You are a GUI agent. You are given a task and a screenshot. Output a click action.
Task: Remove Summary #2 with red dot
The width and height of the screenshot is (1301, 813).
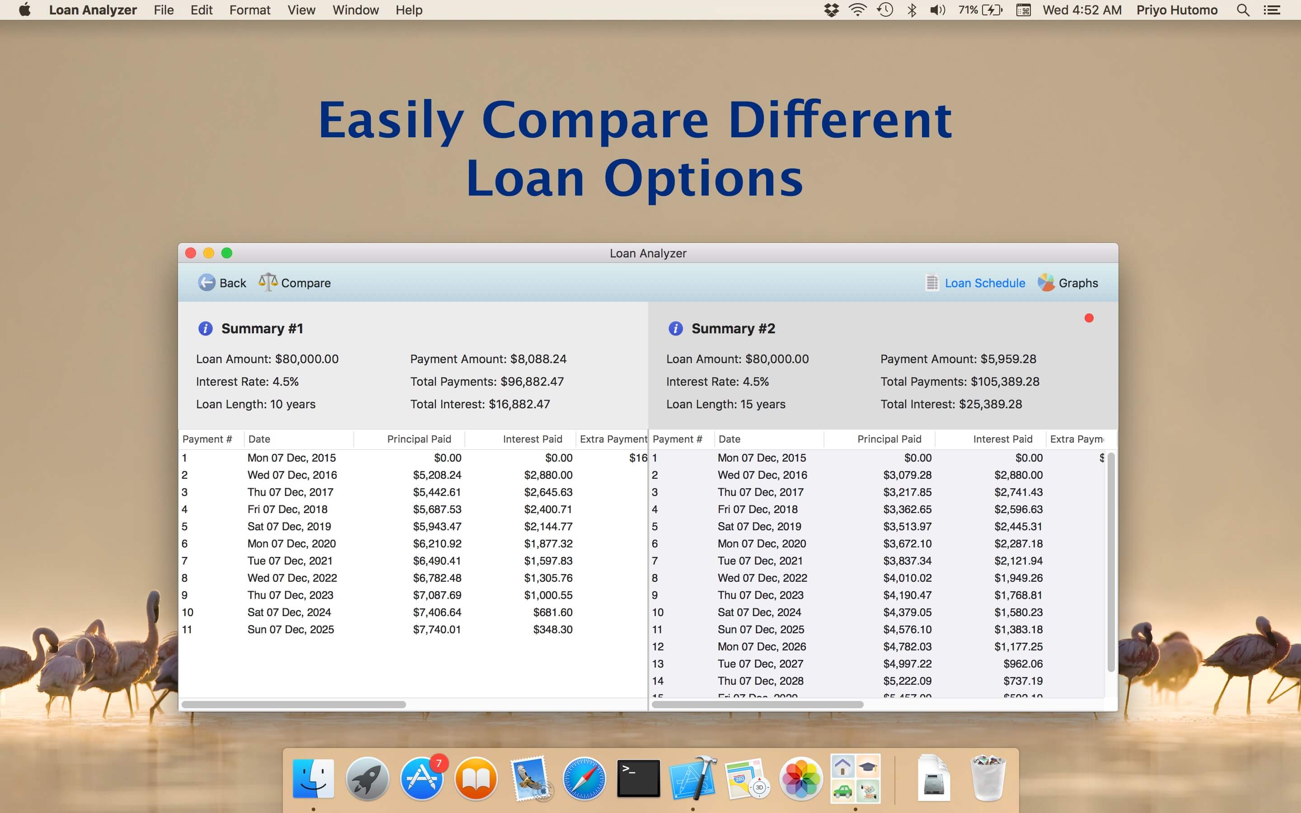[x=1089, y=318]
